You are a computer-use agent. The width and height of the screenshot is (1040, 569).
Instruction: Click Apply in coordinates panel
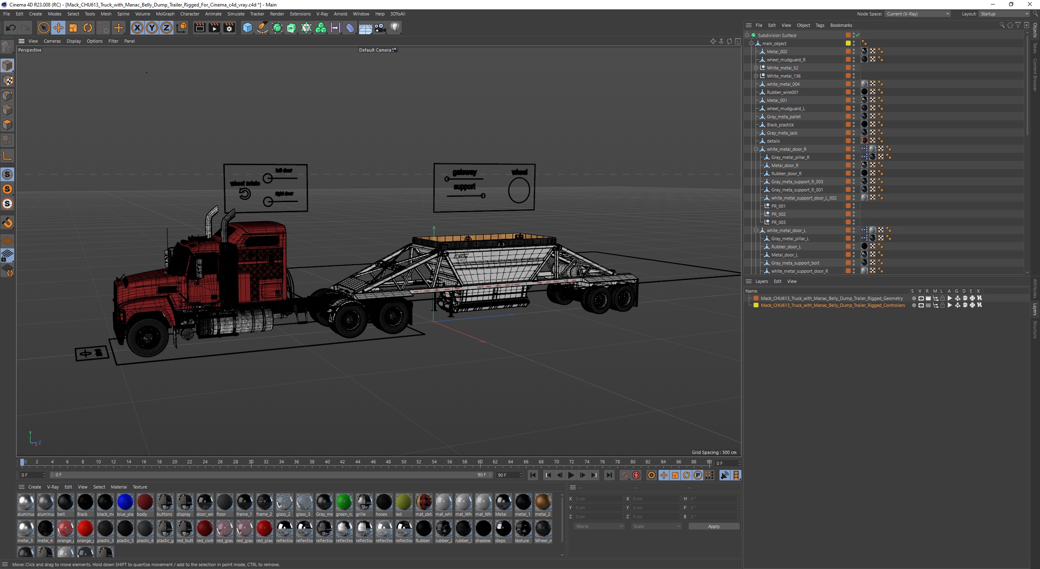click(x=714, y=526)
